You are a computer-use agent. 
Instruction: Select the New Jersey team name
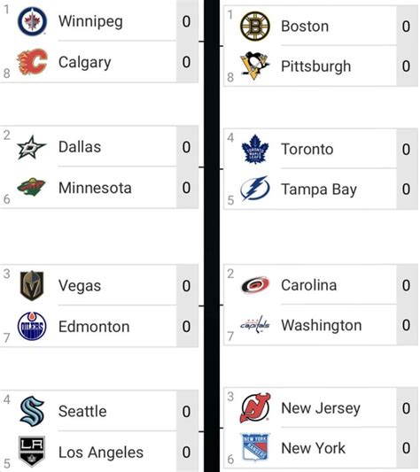click(x=320, y=408)
